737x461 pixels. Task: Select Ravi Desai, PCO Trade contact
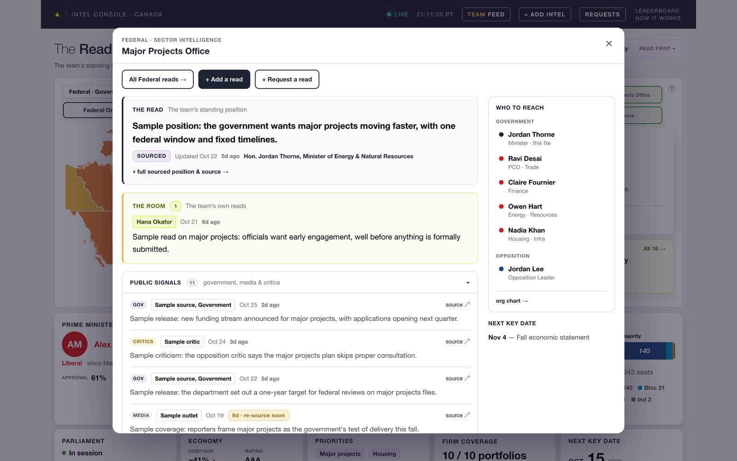click(x=525, y=162)
